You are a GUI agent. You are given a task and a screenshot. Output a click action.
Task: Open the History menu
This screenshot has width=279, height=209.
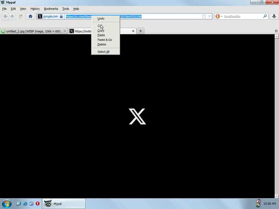click(35, 9)
